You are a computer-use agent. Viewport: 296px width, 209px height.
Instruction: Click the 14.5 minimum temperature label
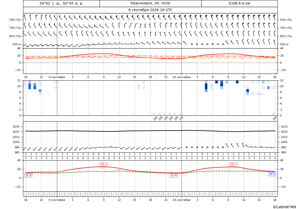point(272,174)
